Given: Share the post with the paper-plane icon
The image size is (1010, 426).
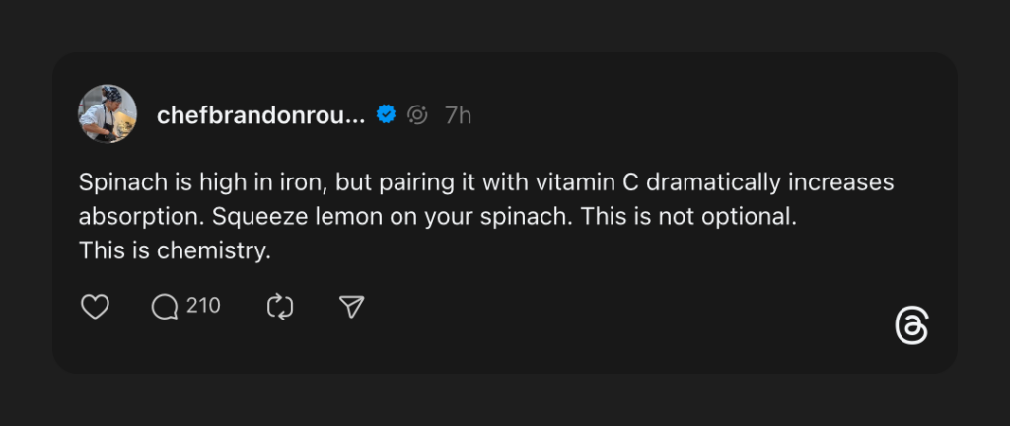Looking at the screenshot, I should tap(352, 308).
